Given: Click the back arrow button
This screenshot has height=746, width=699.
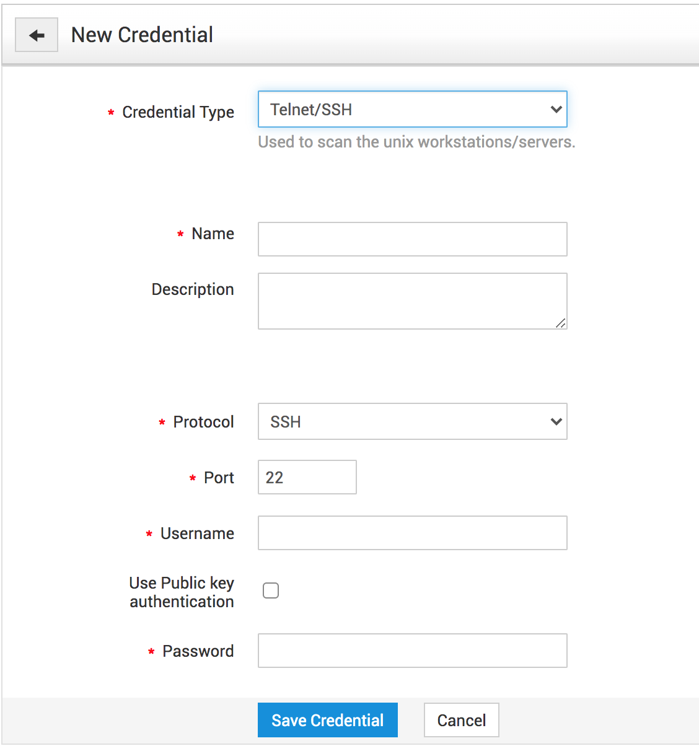Looking at the screenshot, I should coord(37,35).
